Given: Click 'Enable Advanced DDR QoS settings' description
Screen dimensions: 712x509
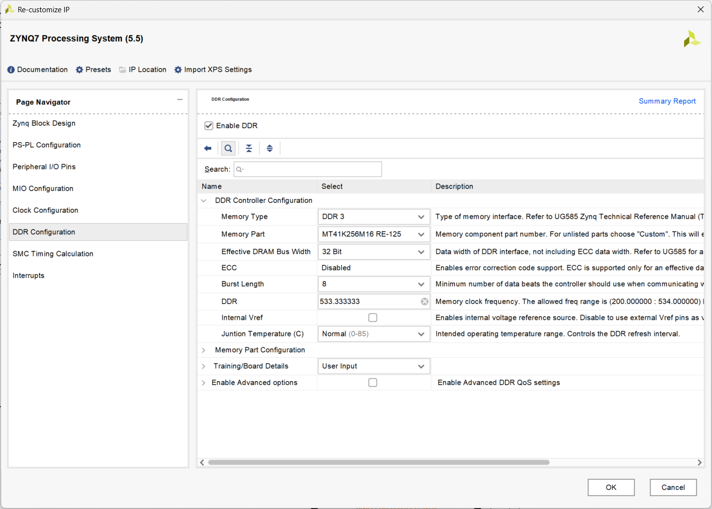Looking at the screenshot, I should pyautogui.click(x=499, y=383).
